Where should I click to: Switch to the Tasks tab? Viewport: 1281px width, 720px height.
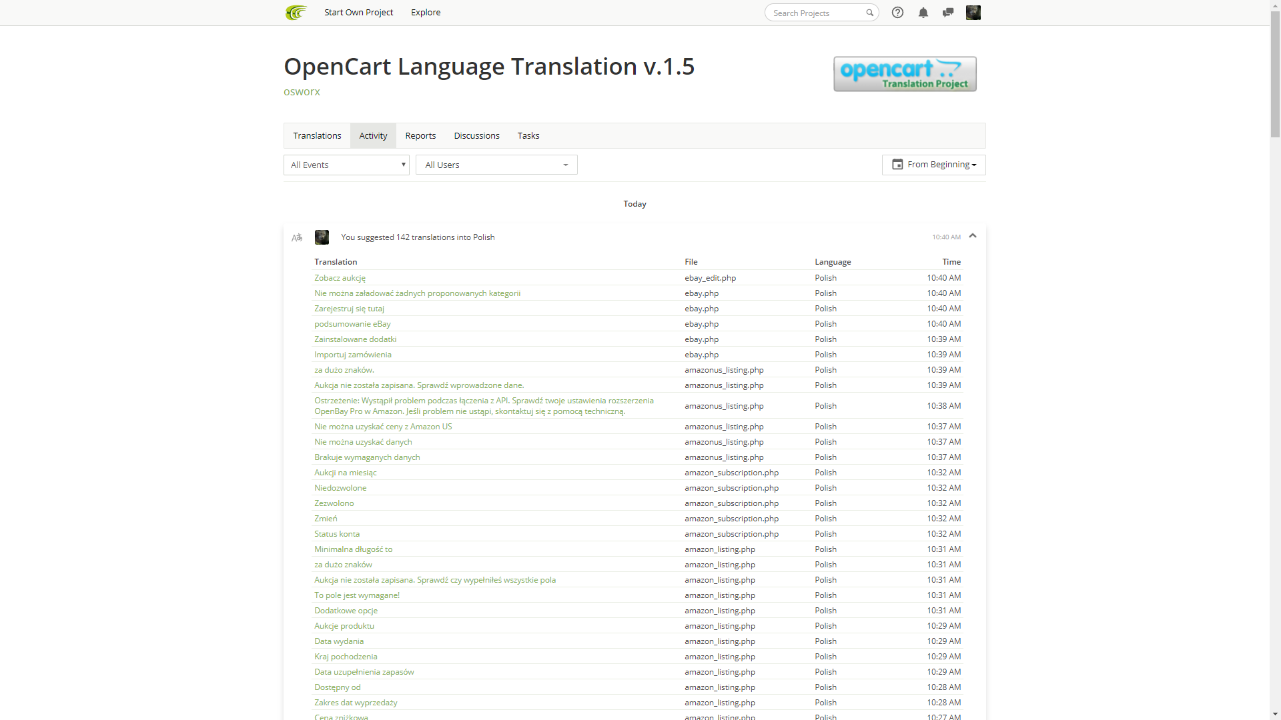coord(528,135)
